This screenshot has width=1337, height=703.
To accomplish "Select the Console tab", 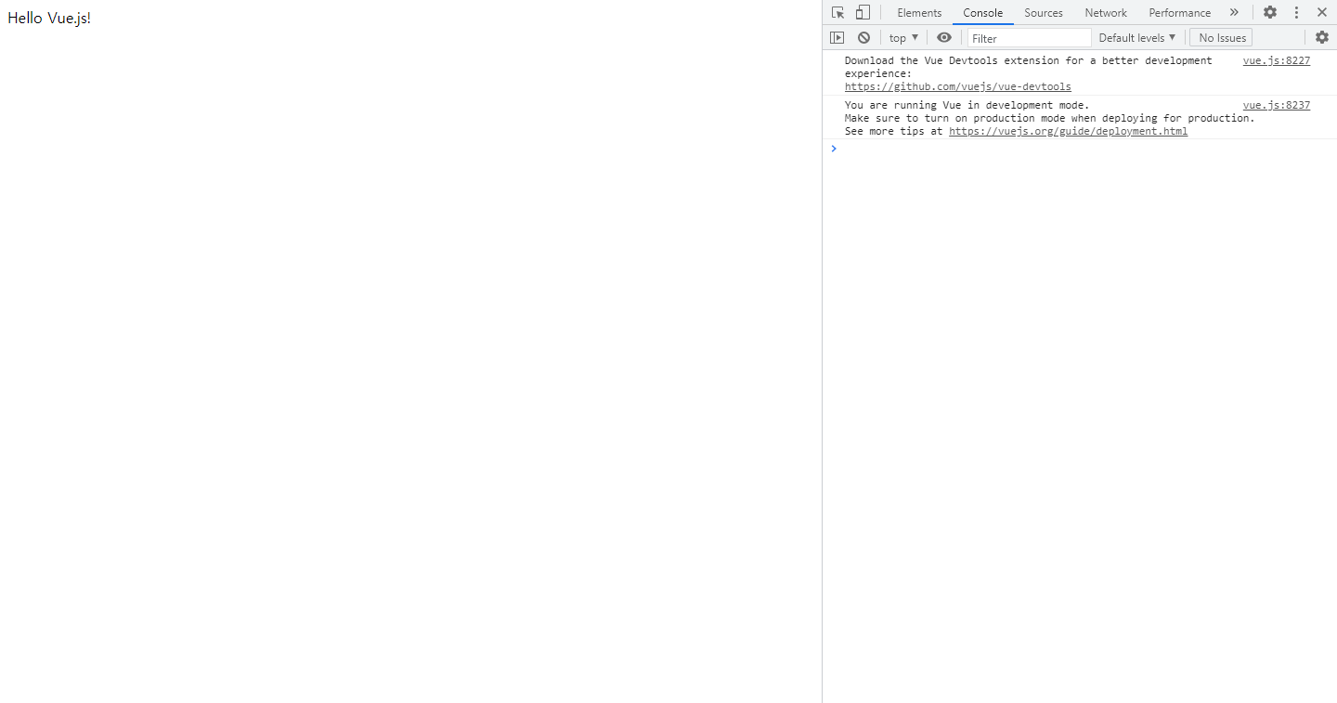I will coord(982,13).
